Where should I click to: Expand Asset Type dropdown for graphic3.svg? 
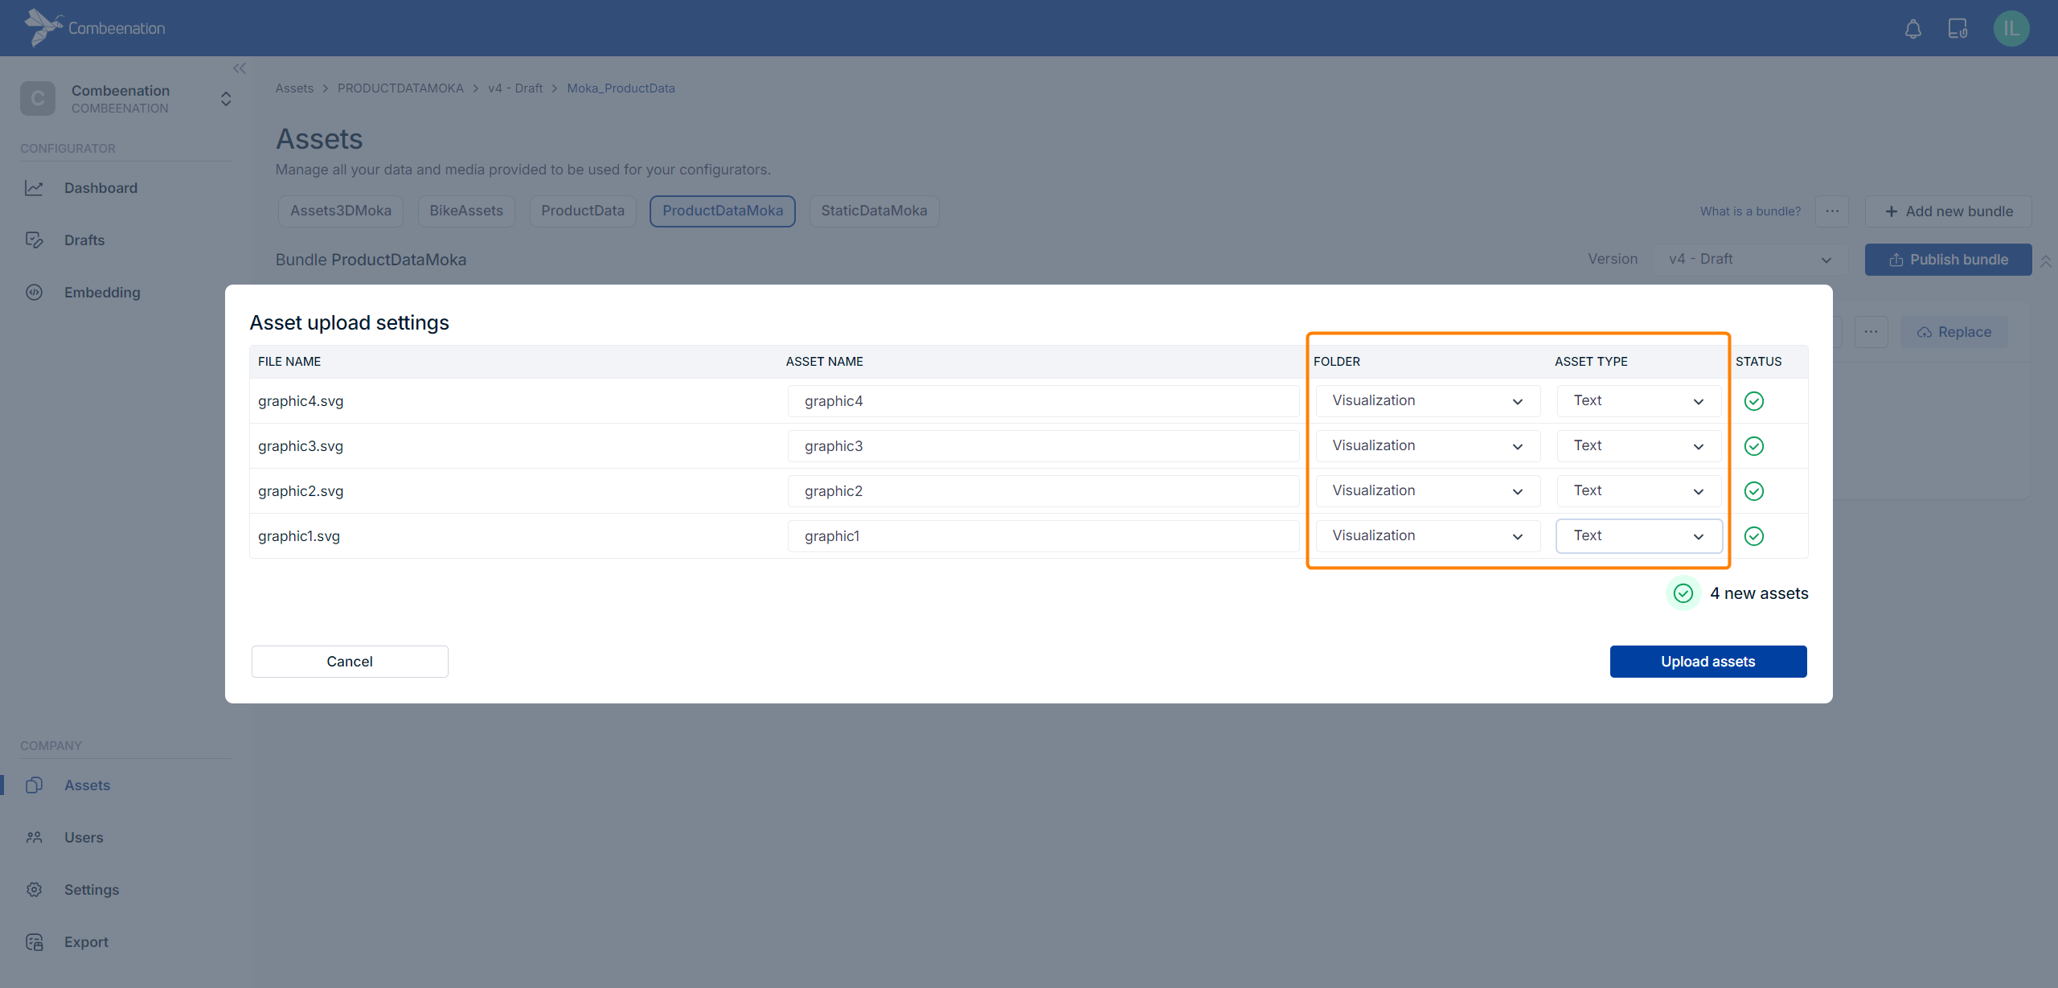pos(1638,446)
